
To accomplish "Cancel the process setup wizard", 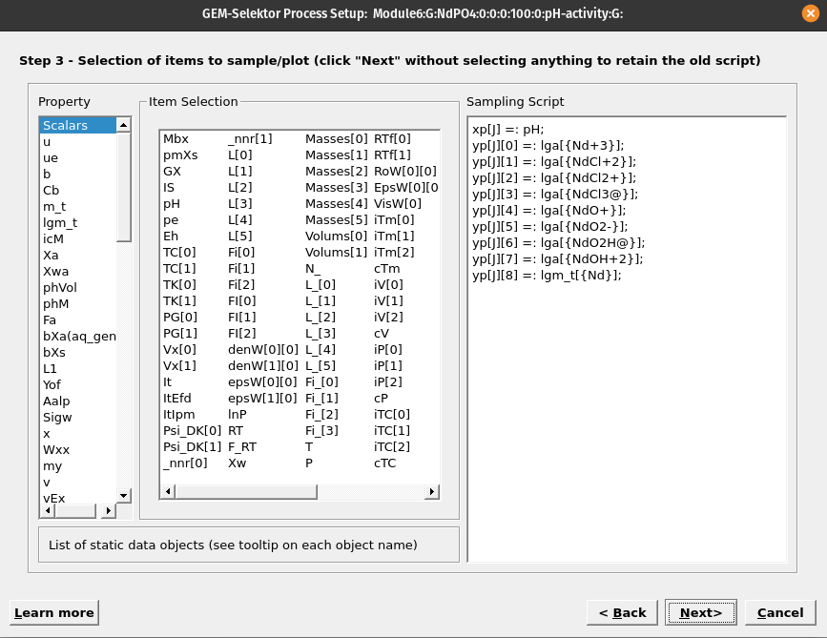I will 780,612.
